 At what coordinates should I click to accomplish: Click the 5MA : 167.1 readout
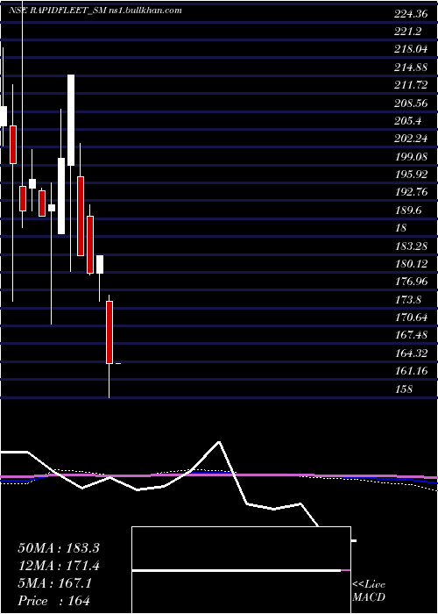[55, 583]
